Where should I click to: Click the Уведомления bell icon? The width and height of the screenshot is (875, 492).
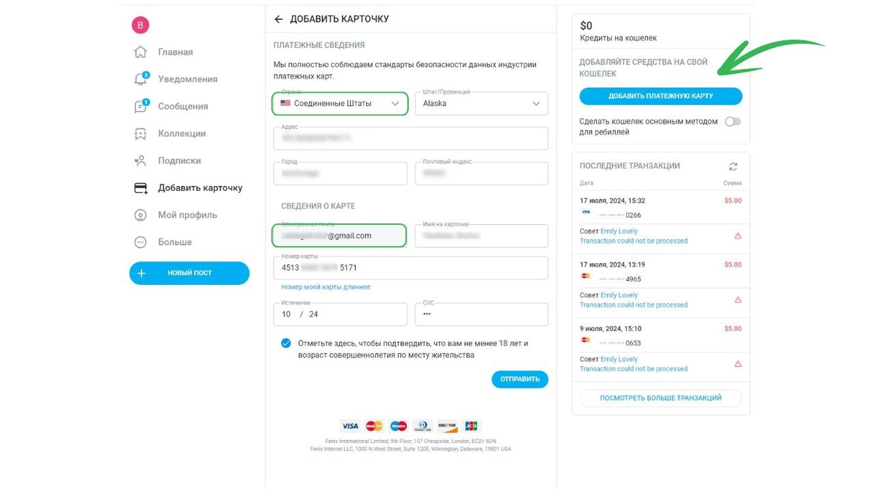(x=140, y=79)
